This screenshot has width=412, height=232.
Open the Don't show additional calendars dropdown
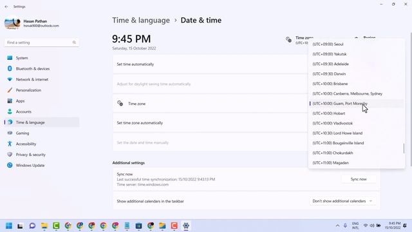coord(342,201)
